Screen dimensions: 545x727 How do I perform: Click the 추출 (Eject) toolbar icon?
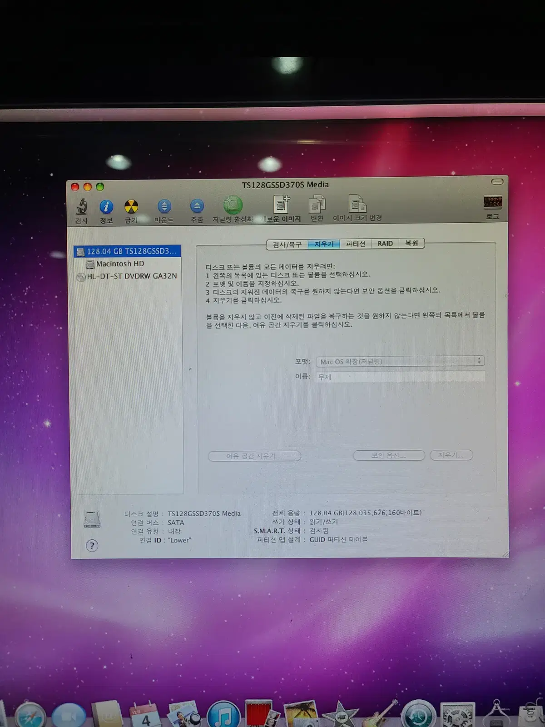pos(197,206)
